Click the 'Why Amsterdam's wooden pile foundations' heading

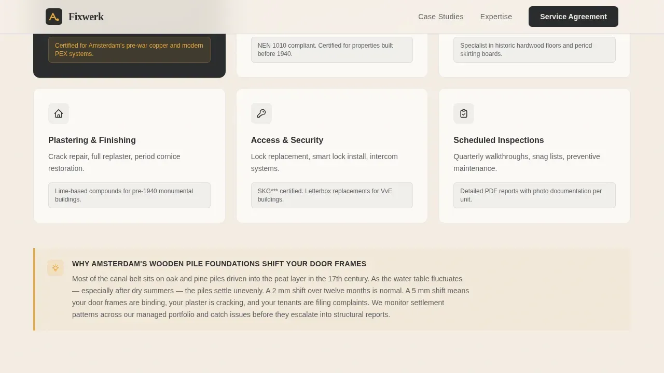[x=219, y=264]
